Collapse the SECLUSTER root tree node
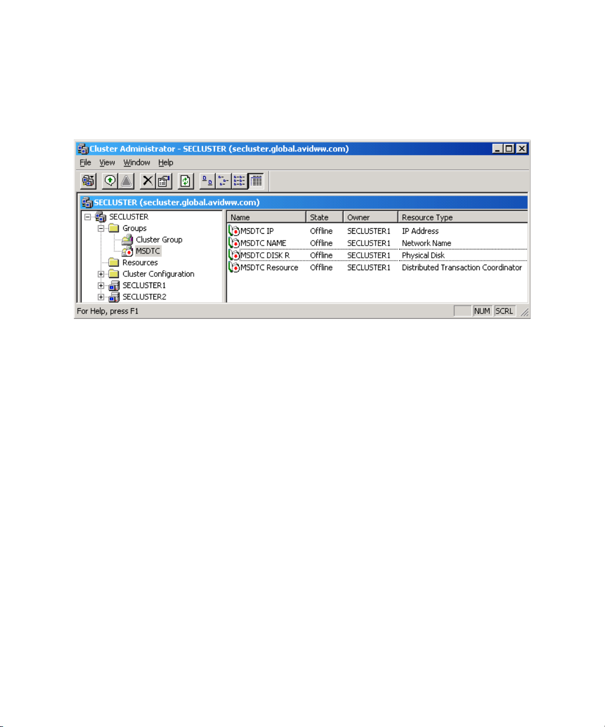The width and height of the screenshot is (605, 727). pyautogui.click(x=88, y=217)
